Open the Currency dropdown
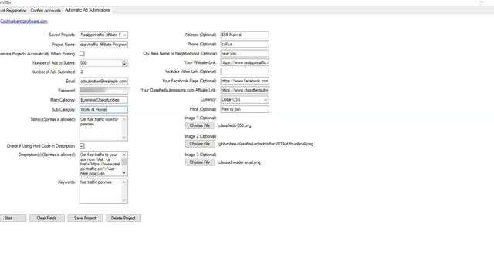Screen dimensions: 494x277 tap(245, 100)
